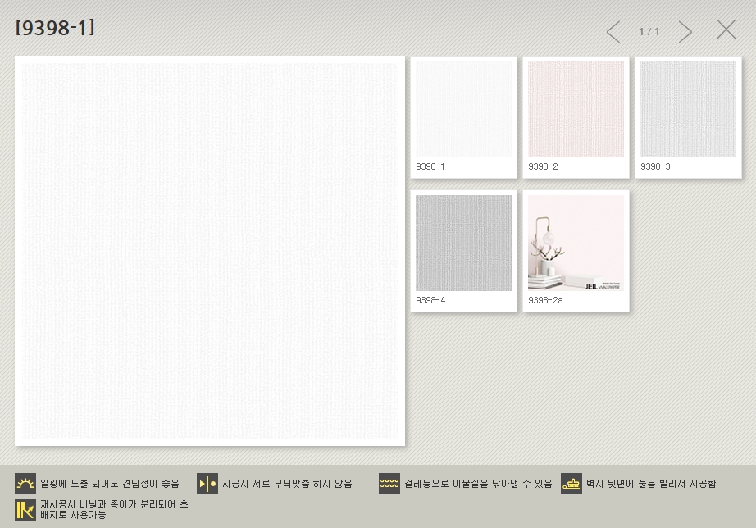756x528 pixels.
Task: Open the 9398-2a room scene thumbnail
Action: pyautogui.click(x=576, y=243)
